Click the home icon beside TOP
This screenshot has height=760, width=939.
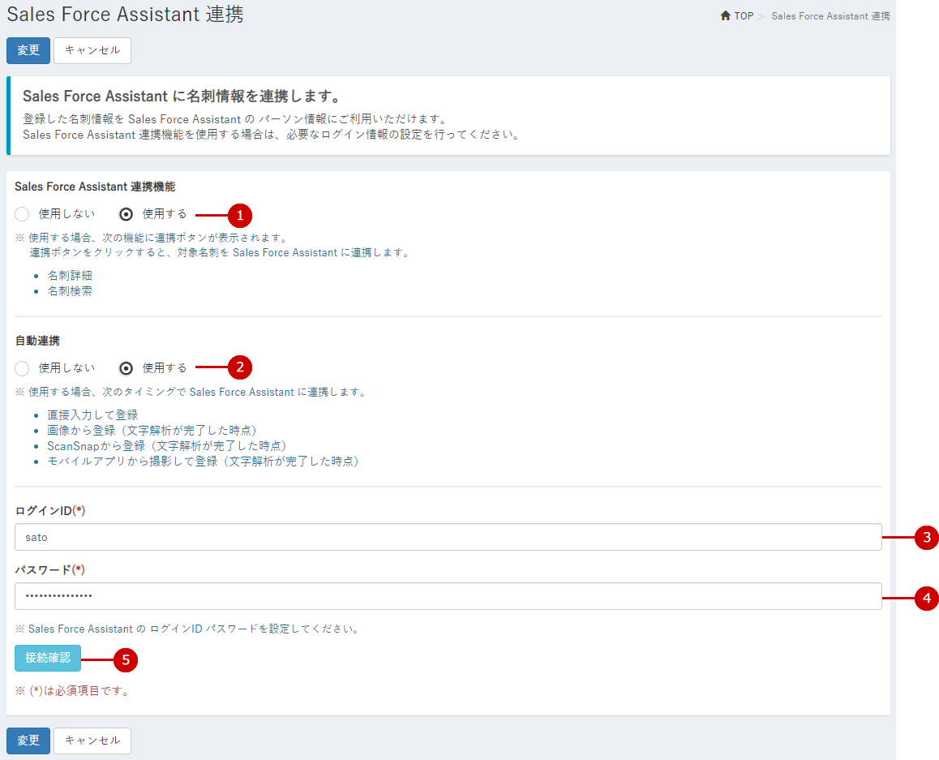pos(725,15)
